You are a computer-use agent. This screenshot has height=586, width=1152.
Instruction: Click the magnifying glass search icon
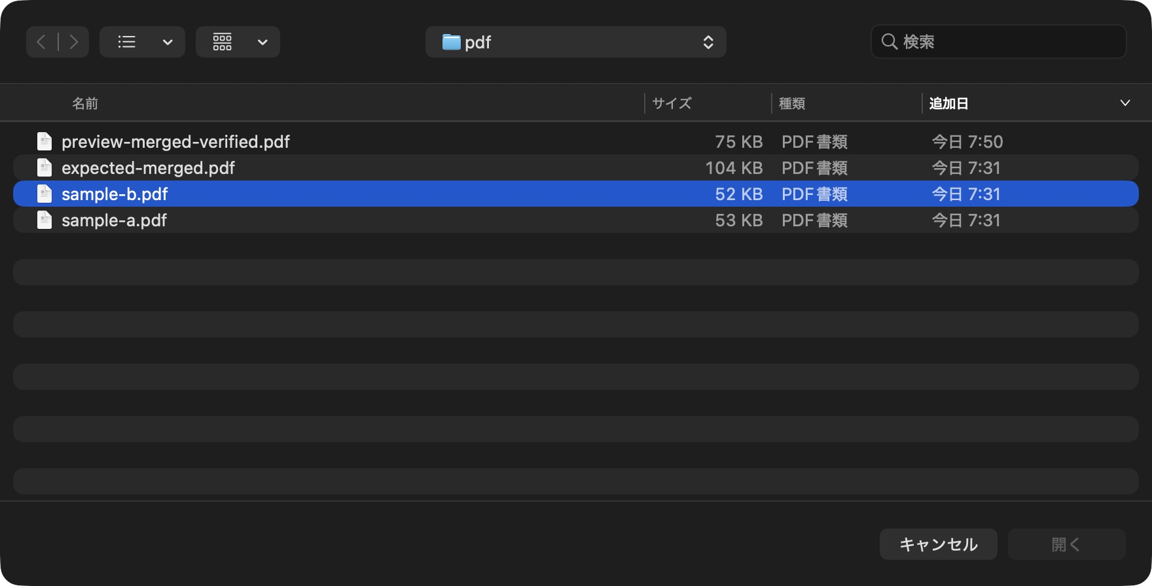pos(889,42)
